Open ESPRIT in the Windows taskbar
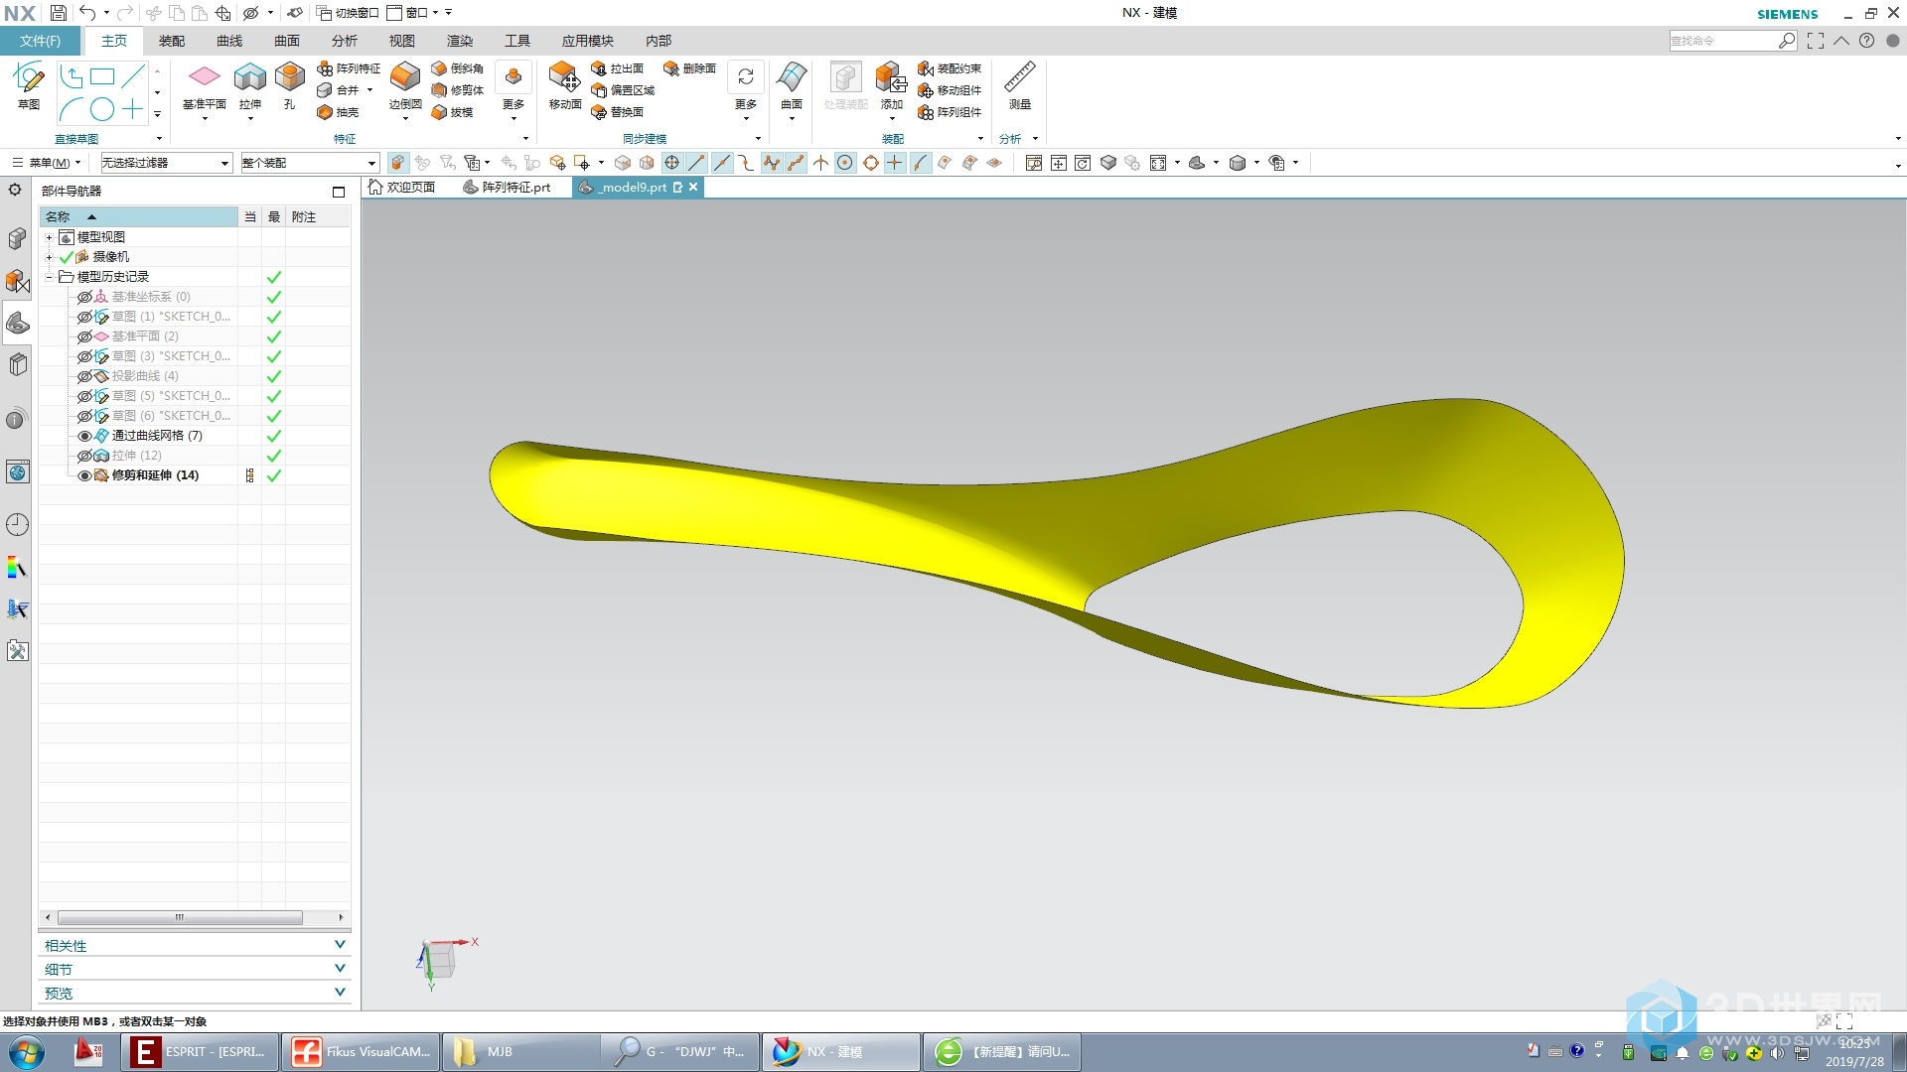 coord(199,1051)
